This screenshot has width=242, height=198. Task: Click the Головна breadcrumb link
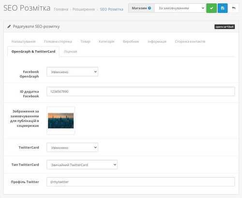click(x=61, y=9)
